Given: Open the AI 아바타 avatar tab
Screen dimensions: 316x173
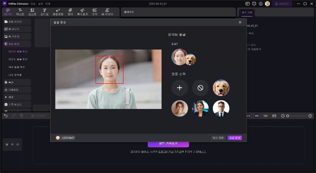Looking at the screenshot, I should [x=107, y=12].
